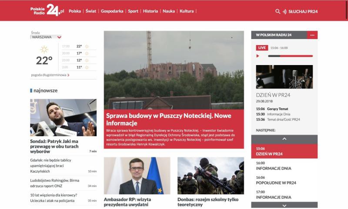
Task: Open the three-dots menu in radio panel
Action: tap(312, 35)
